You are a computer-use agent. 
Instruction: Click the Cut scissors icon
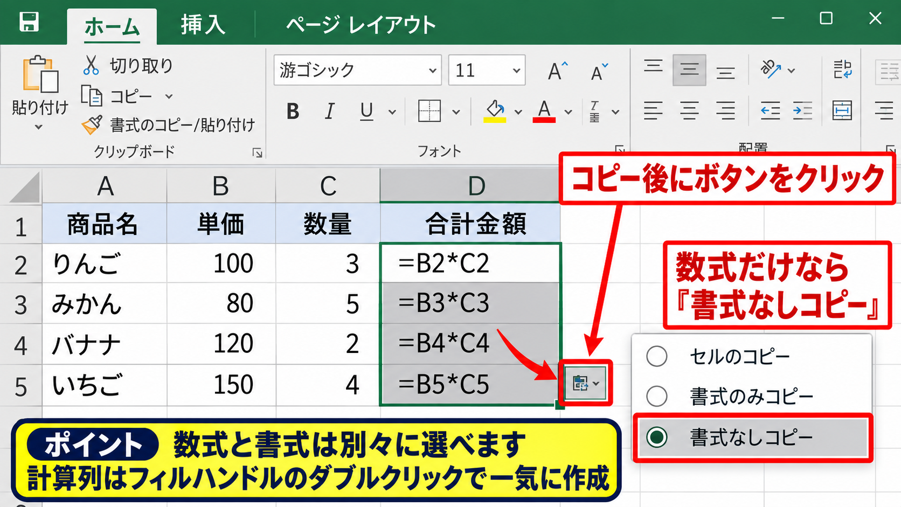[x=91, y=65]
